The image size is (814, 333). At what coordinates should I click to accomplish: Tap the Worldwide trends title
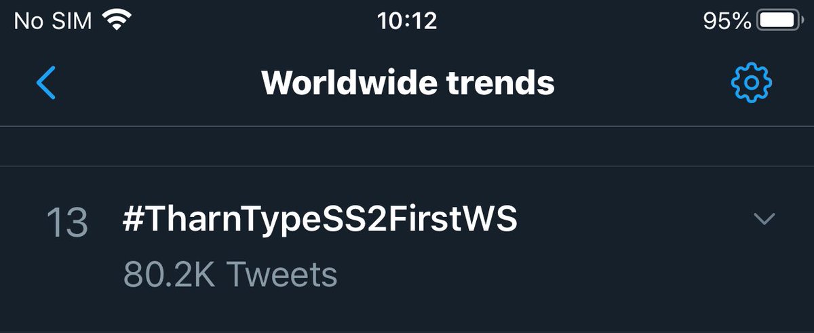click(408, 83)
